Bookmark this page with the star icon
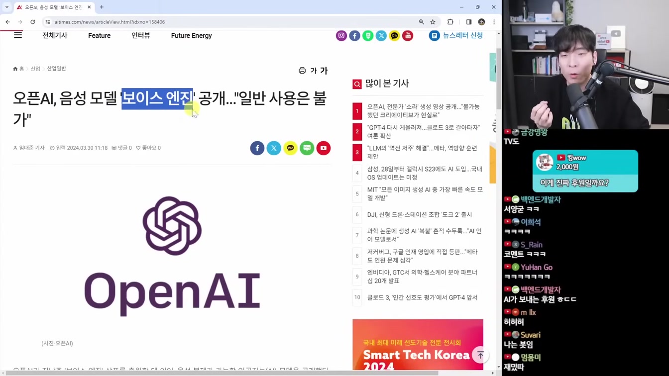The width and height of the screenshot is (669, 376). [x=433, y=22]
